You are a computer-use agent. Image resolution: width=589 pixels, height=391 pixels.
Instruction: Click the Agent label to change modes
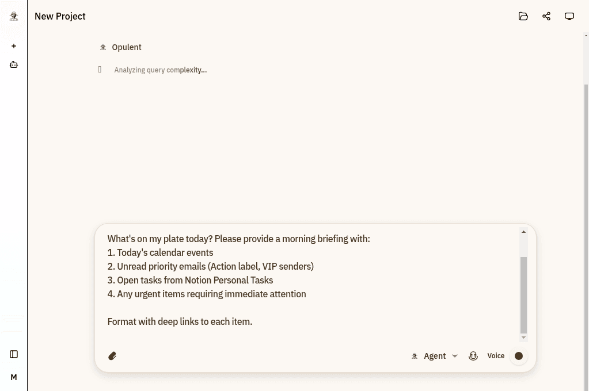pos(435,355)
